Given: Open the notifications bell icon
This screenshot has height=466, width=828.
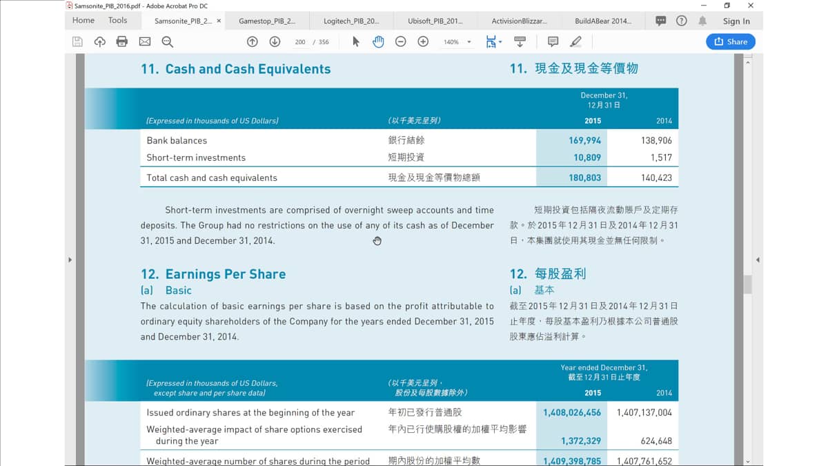Looking at the screenshot, I should (x=702, y=21).
